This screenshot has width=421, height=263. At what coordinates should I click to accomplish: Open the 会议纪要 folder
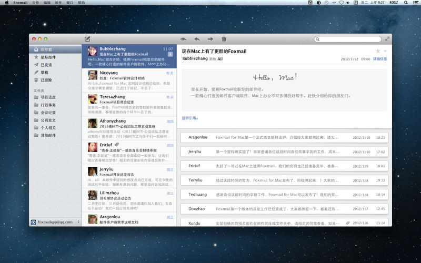point(55,113)
